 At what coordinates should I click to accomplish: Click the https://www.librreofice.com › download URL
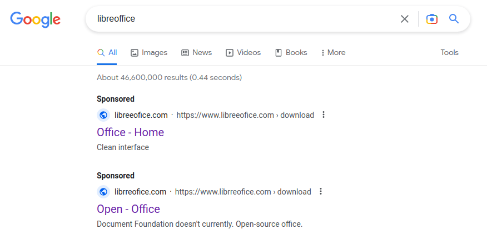click(x=243, y=192)
